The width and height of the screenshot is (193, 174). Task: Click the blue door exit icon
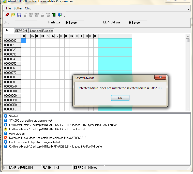[x=60, y=15]
